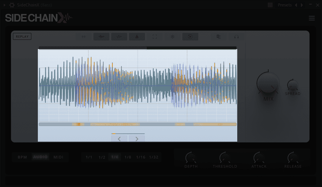Open the plugin settings gear icon
This screenshot has width=322, height=187.
coord(12,5)
